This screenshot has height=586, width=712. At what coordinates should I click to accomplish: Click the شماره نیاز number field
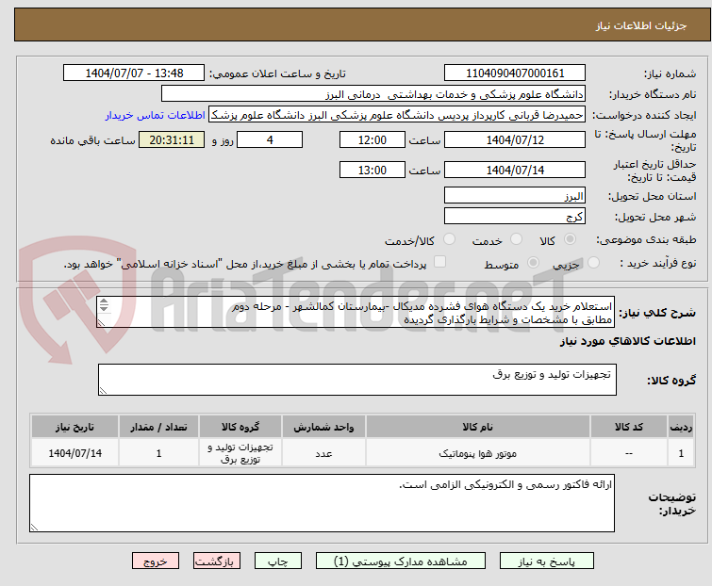pos(515,73)
